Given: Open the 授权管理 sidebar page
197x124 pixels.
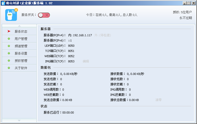Looking at the screenshot, I should click(21, 61).
